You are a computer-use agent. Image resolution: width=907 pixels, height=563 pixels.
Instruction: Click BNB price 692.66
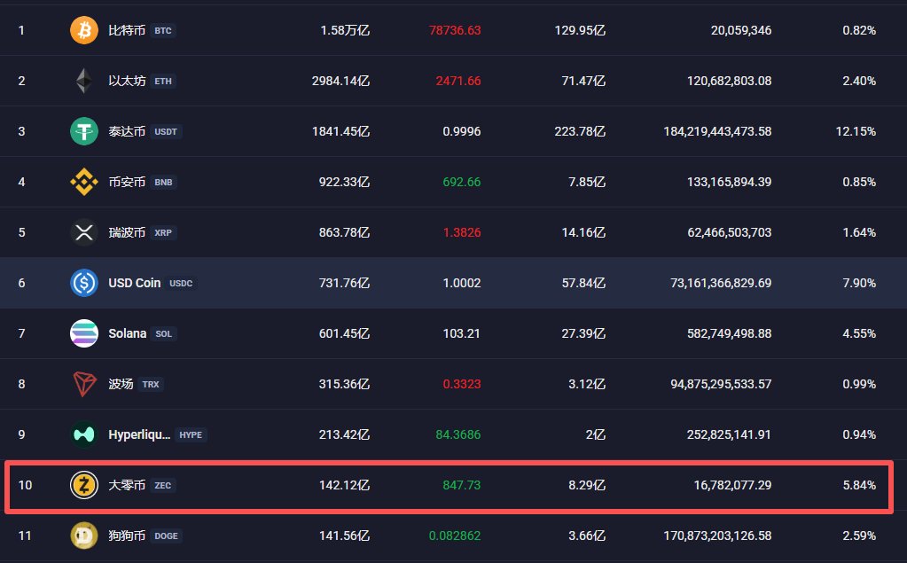[462, 182]
